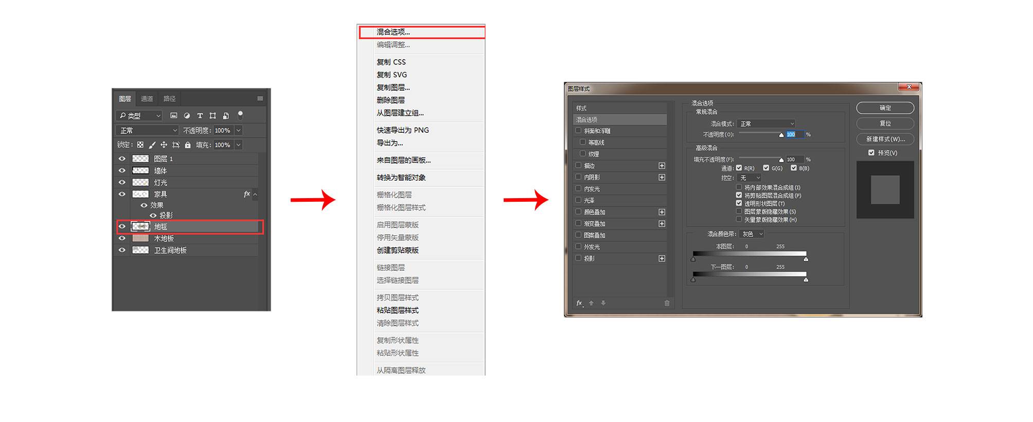Select the 木地板 layer thumbnail
This screenshot has width=1033, height=422.
[140, 238]
